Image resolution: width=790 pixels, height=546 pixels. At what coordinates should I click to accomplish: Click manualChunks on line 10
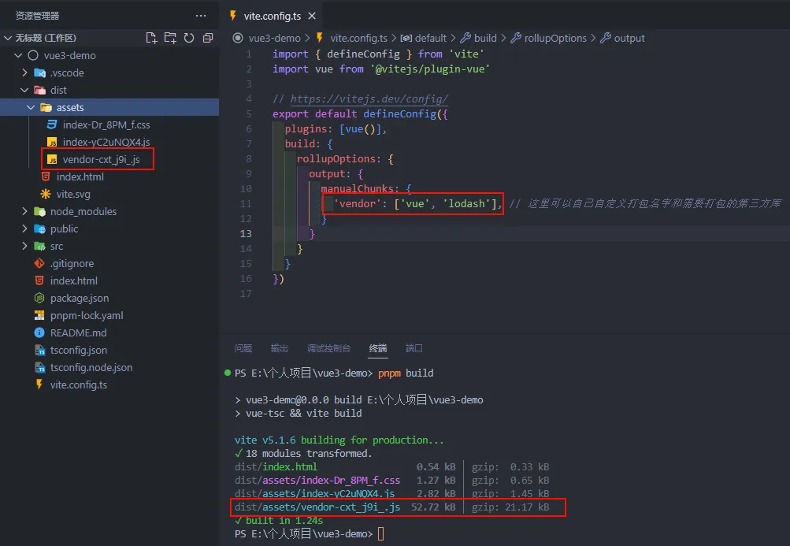tap(358, 188)
